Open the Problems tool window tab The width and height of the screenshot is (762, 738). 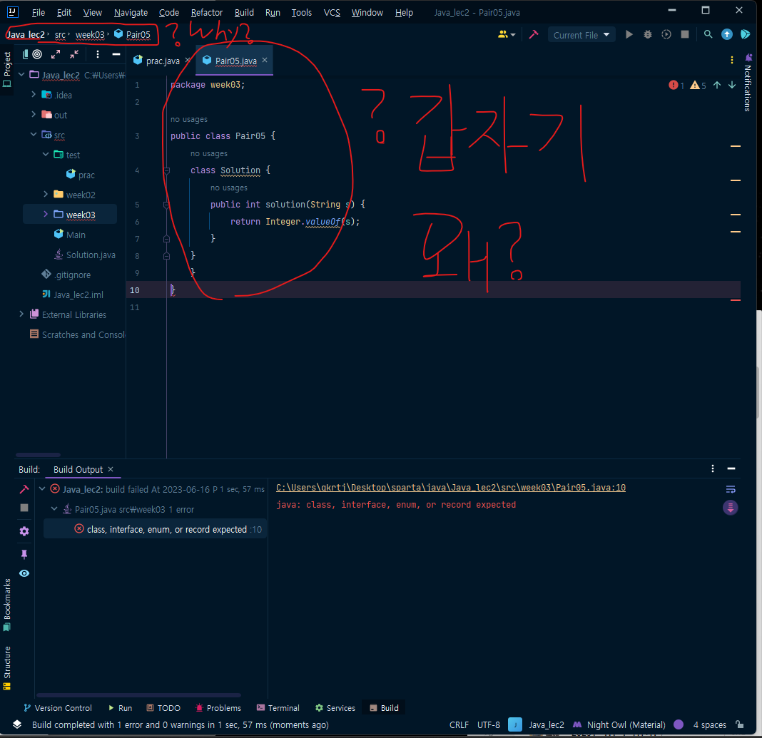[218, 708]
